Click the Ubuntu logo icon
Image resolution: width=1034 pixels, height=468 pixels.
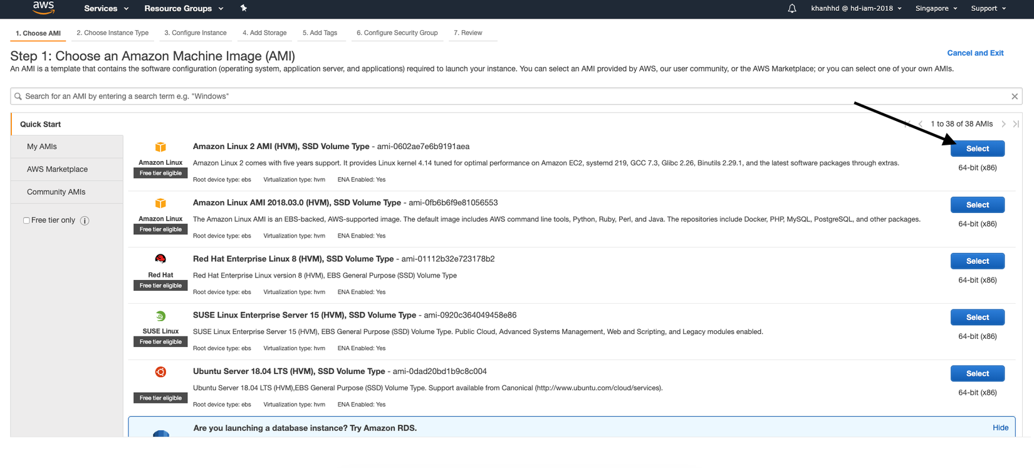click(x=160, y=372)
